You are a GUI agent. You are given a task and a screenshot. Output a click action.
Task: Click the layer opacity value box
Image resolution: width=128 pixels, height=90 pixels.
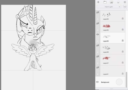(x=125, y=7)
